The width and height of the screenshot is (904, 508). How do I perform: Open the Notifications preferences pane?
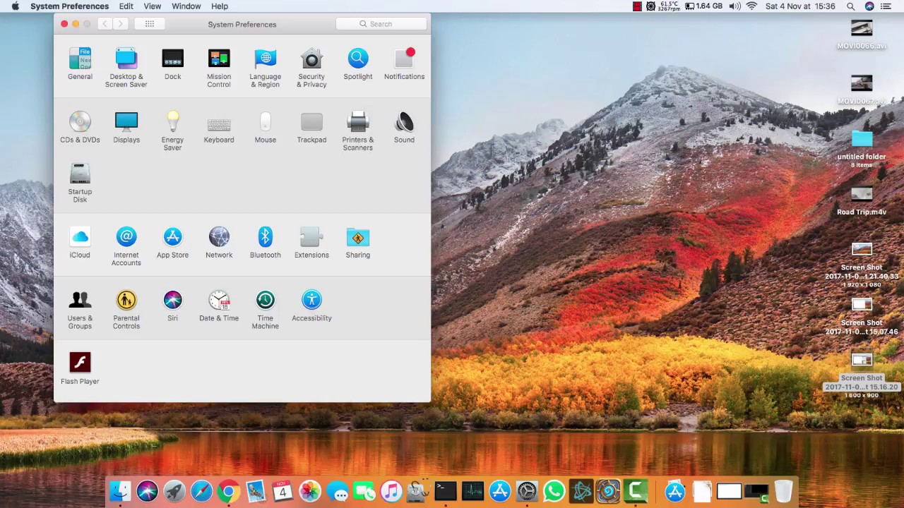point(404,64)
